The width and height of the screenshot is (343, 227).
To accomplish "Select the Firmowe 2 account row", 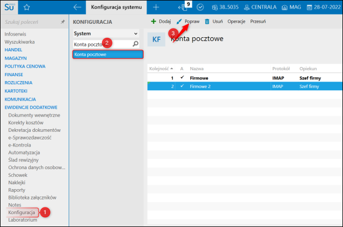I will [x=245, y=86].
